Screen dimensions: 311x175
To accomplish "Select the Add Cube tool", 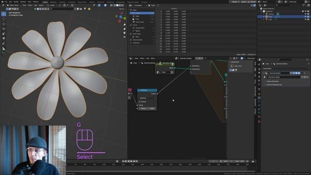I will 3,53.
